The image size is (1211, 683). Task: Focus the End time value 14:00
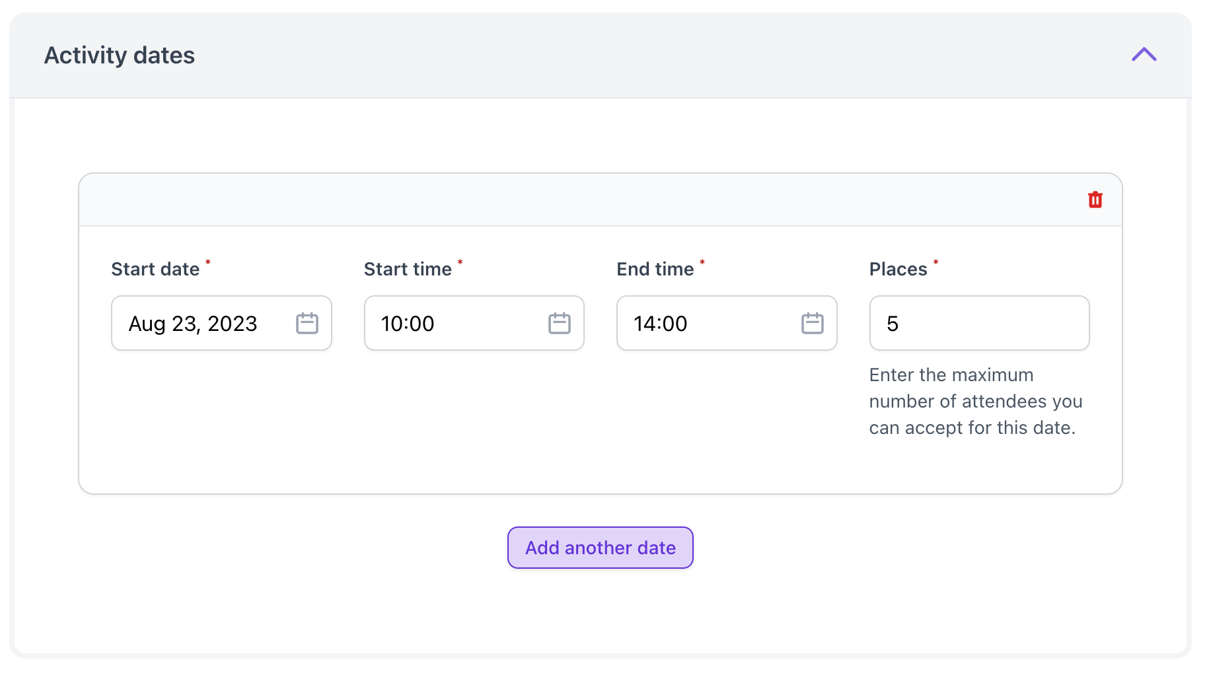[x=661, y=324]
